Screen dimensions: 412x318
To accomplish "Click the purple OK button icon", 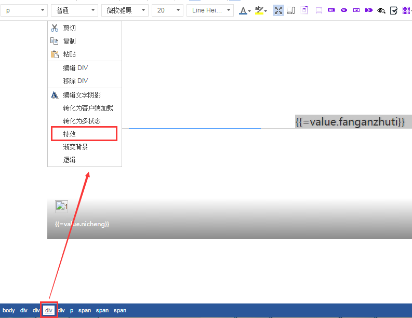I will pos(331,10).
